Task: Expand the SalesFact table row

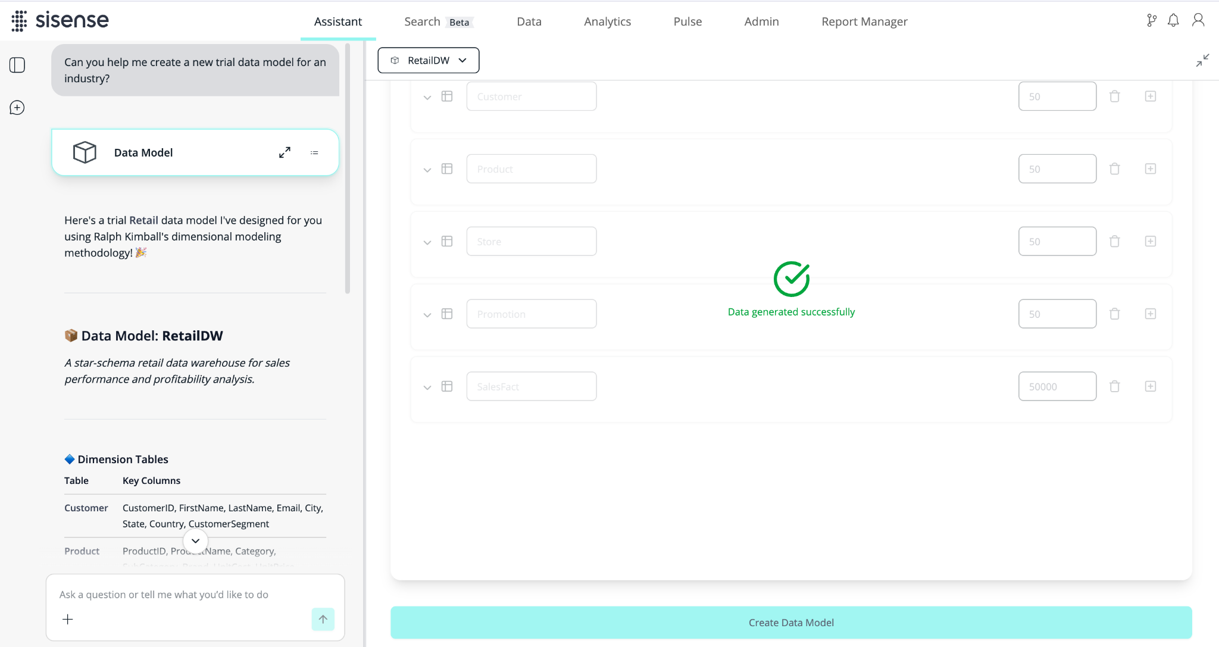Action: [x=427, y=387]
